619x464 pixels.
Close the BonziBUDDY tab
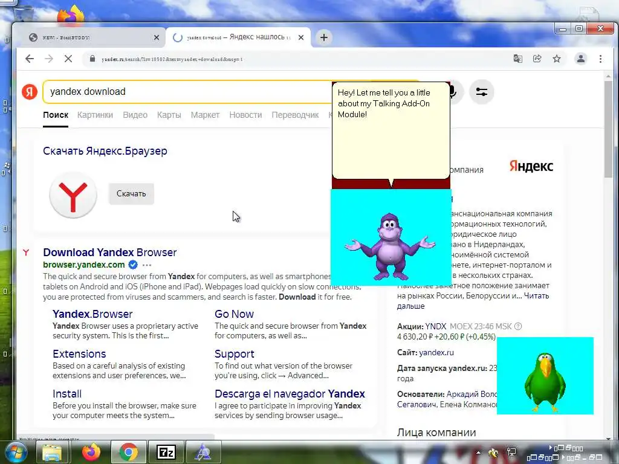(x=157, y=37)
